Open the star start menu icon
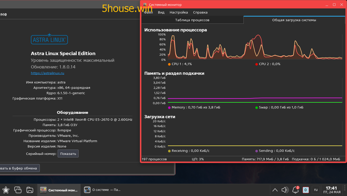The height and width of the screenshot is (196, 347). pos(6,190)
